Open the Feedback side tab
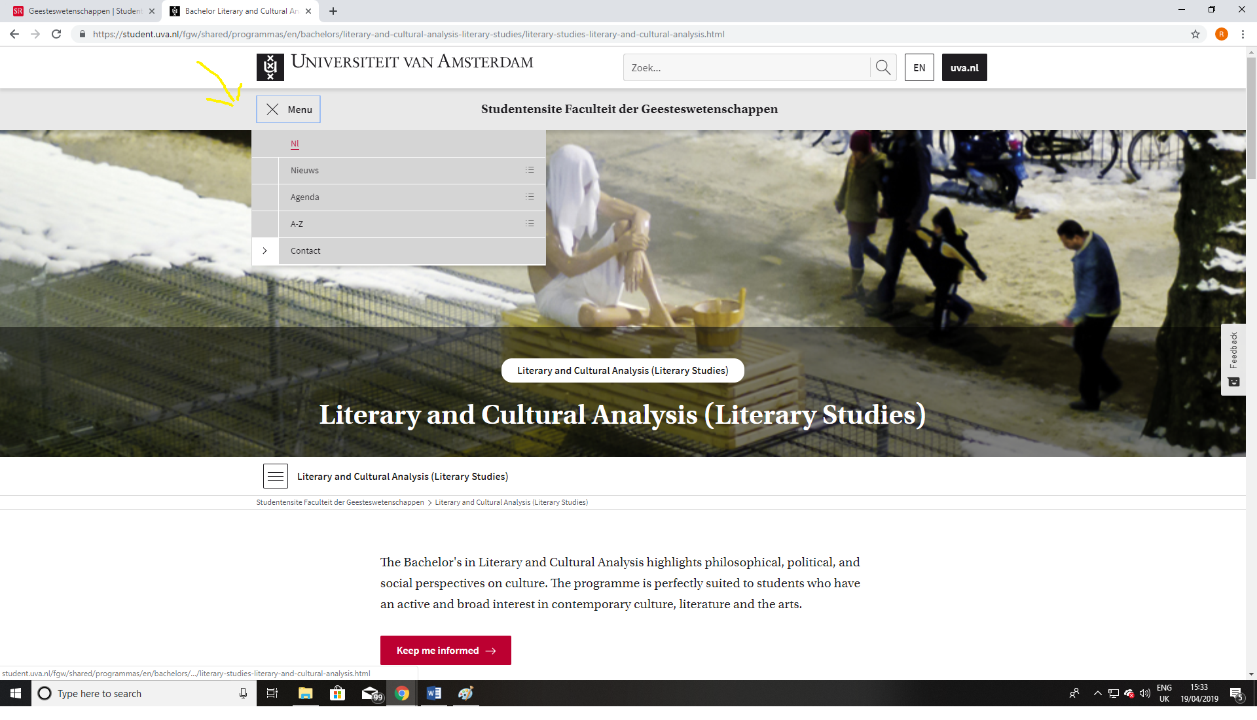This screenshot has width=1257, height=720. (x=1233, y=359)
